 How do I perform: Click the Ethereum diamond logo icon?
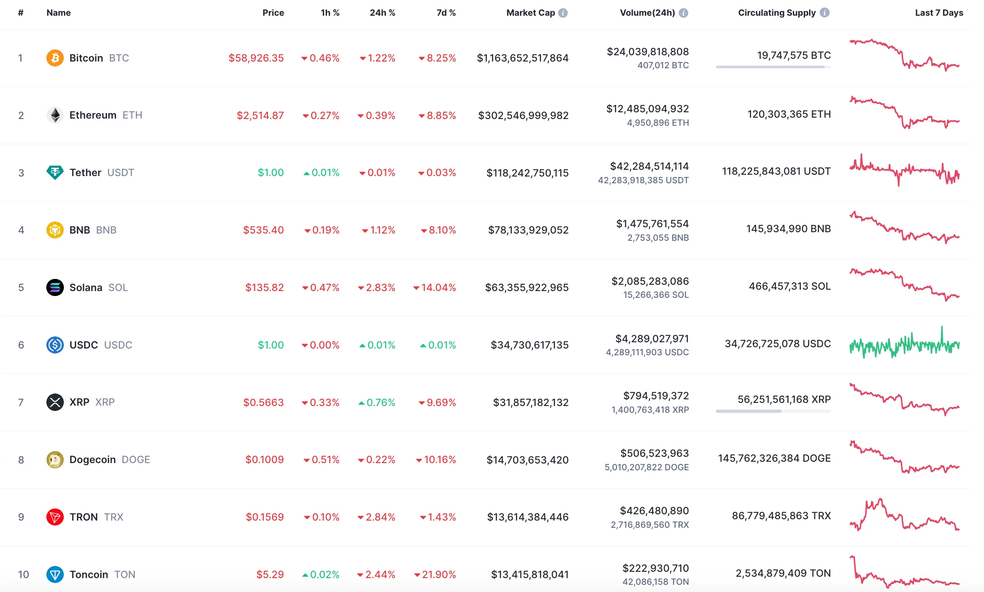55,115
